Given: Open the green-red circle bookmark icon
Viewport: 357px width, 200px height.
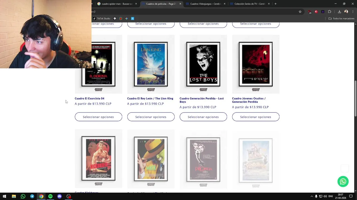Looking at the screenshot, I should 120,19.
